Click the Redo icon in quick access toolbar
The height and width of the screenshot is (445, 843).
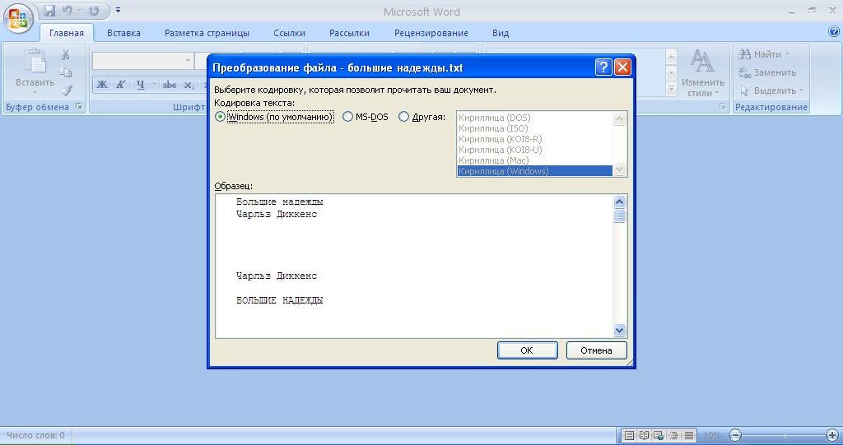[94, 10]
